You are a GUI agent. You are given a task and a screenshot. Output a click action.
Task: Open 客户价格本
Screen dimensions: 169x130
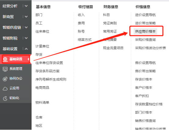pyautogui.click(x=144, y=88)
